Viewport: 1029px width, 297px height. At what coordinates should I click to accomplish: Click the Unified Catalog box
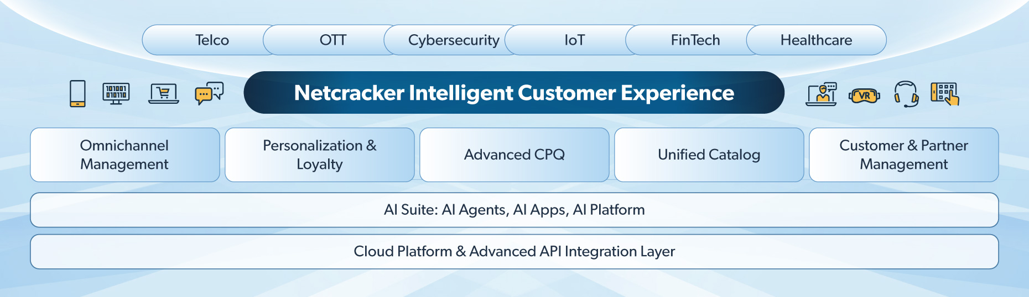[x=709, y=155]
